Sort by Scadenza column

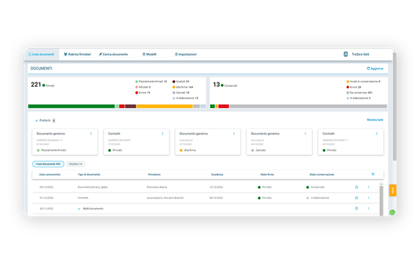[217, 174]
